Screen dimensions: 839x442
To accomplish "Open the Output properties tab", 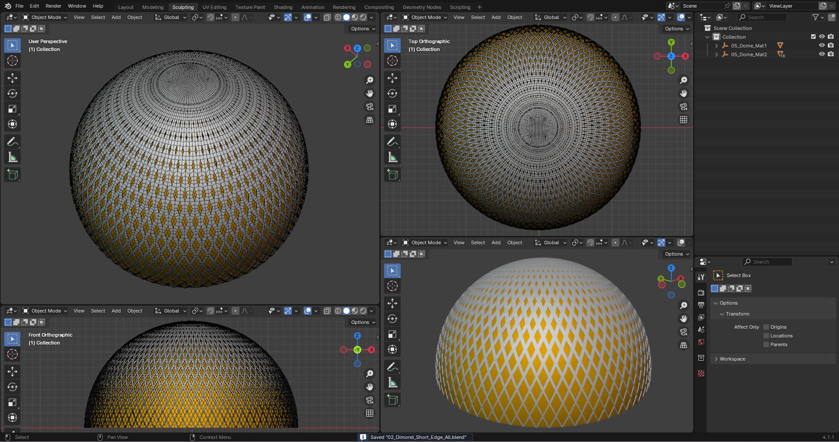I will (701, 305).
